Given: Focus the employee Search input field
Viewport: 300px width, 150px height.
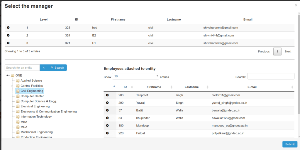Looking at the screenshot, I should pyautogui.click(x=271, y=76).
